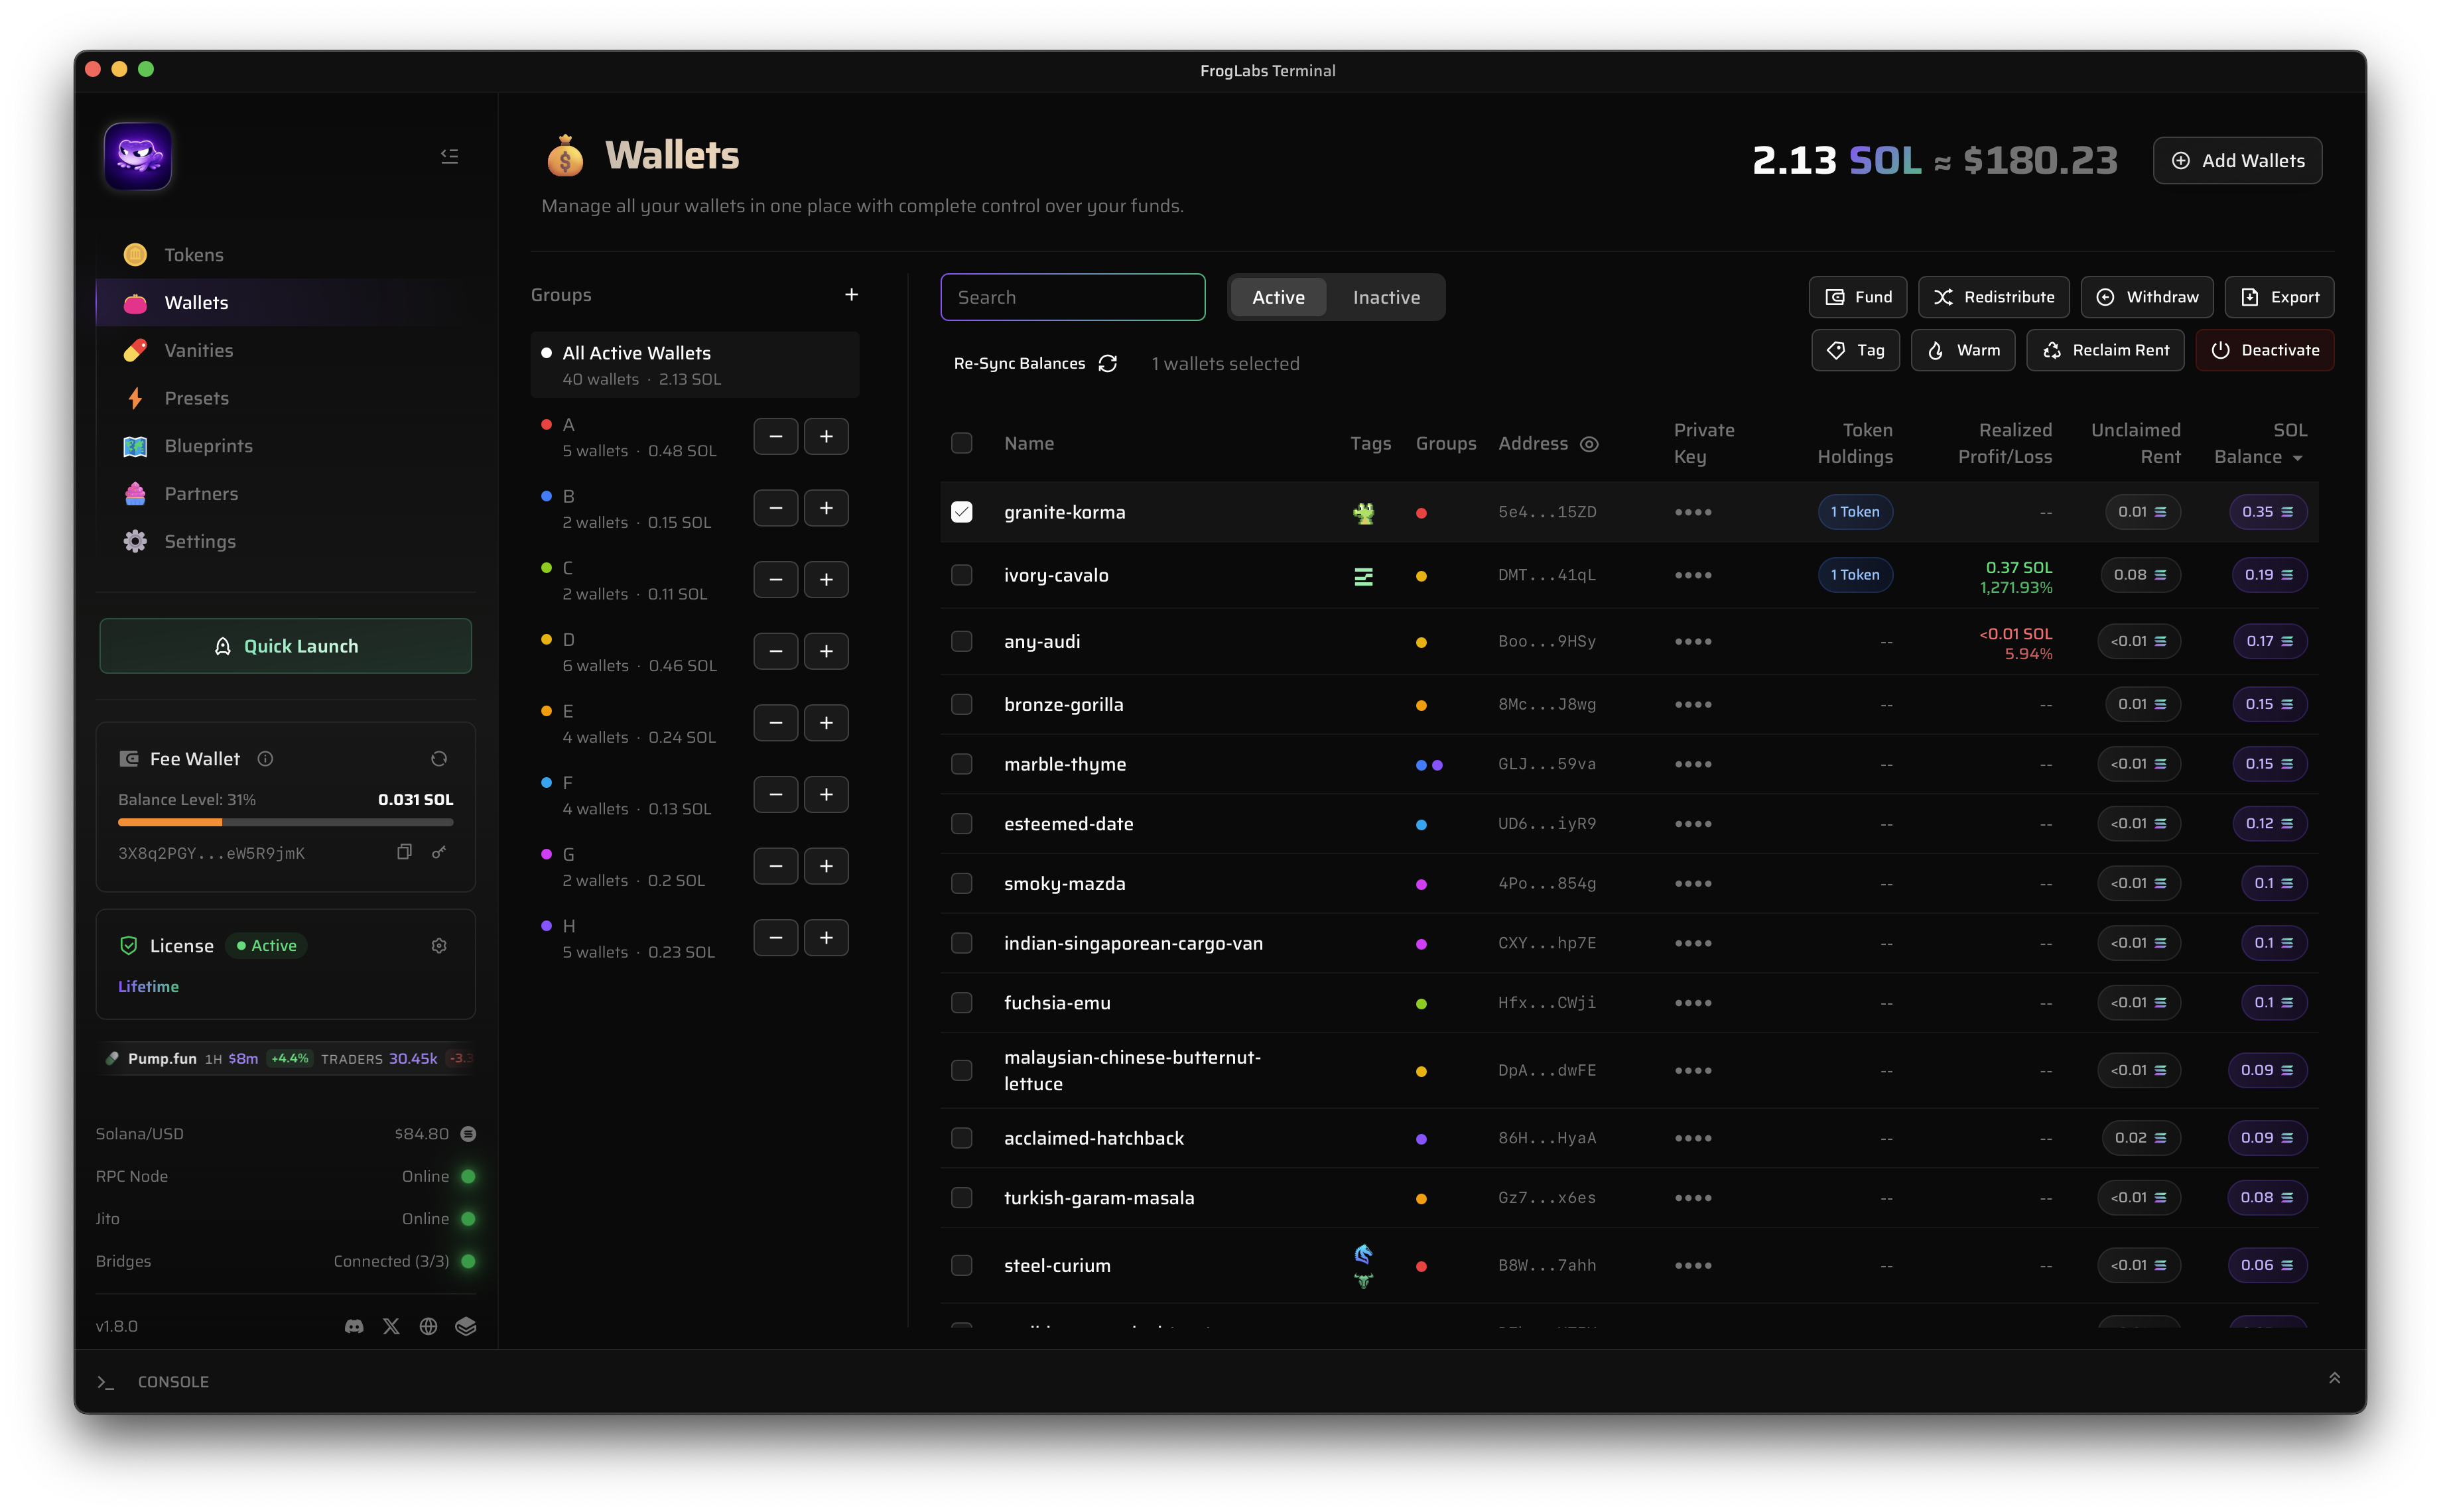The height and width of the screenshot is (1512, 2441).
Task: Expand the console with the double chevron
Action: tap(2334, 1378)
